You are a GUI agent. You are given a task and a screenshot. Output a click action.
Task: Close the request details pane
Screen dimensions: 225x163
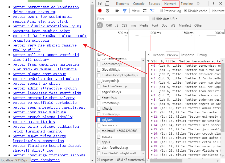pos(149,55)
